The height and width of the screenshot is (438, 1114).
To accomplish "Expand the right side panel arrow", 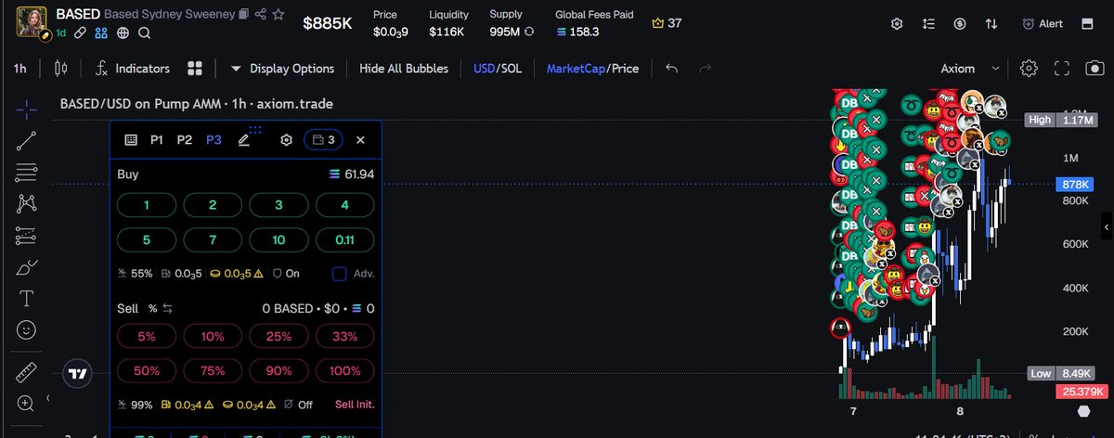I will pyautogui.click(x=1106, y=225).
